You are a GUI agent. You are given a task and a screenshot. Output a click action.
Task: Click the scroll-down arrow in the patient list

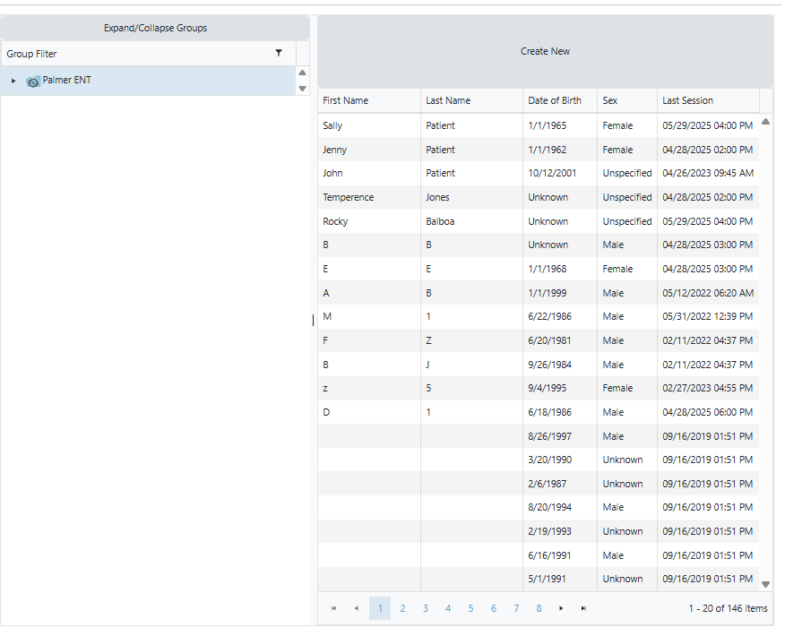(765, 583)
